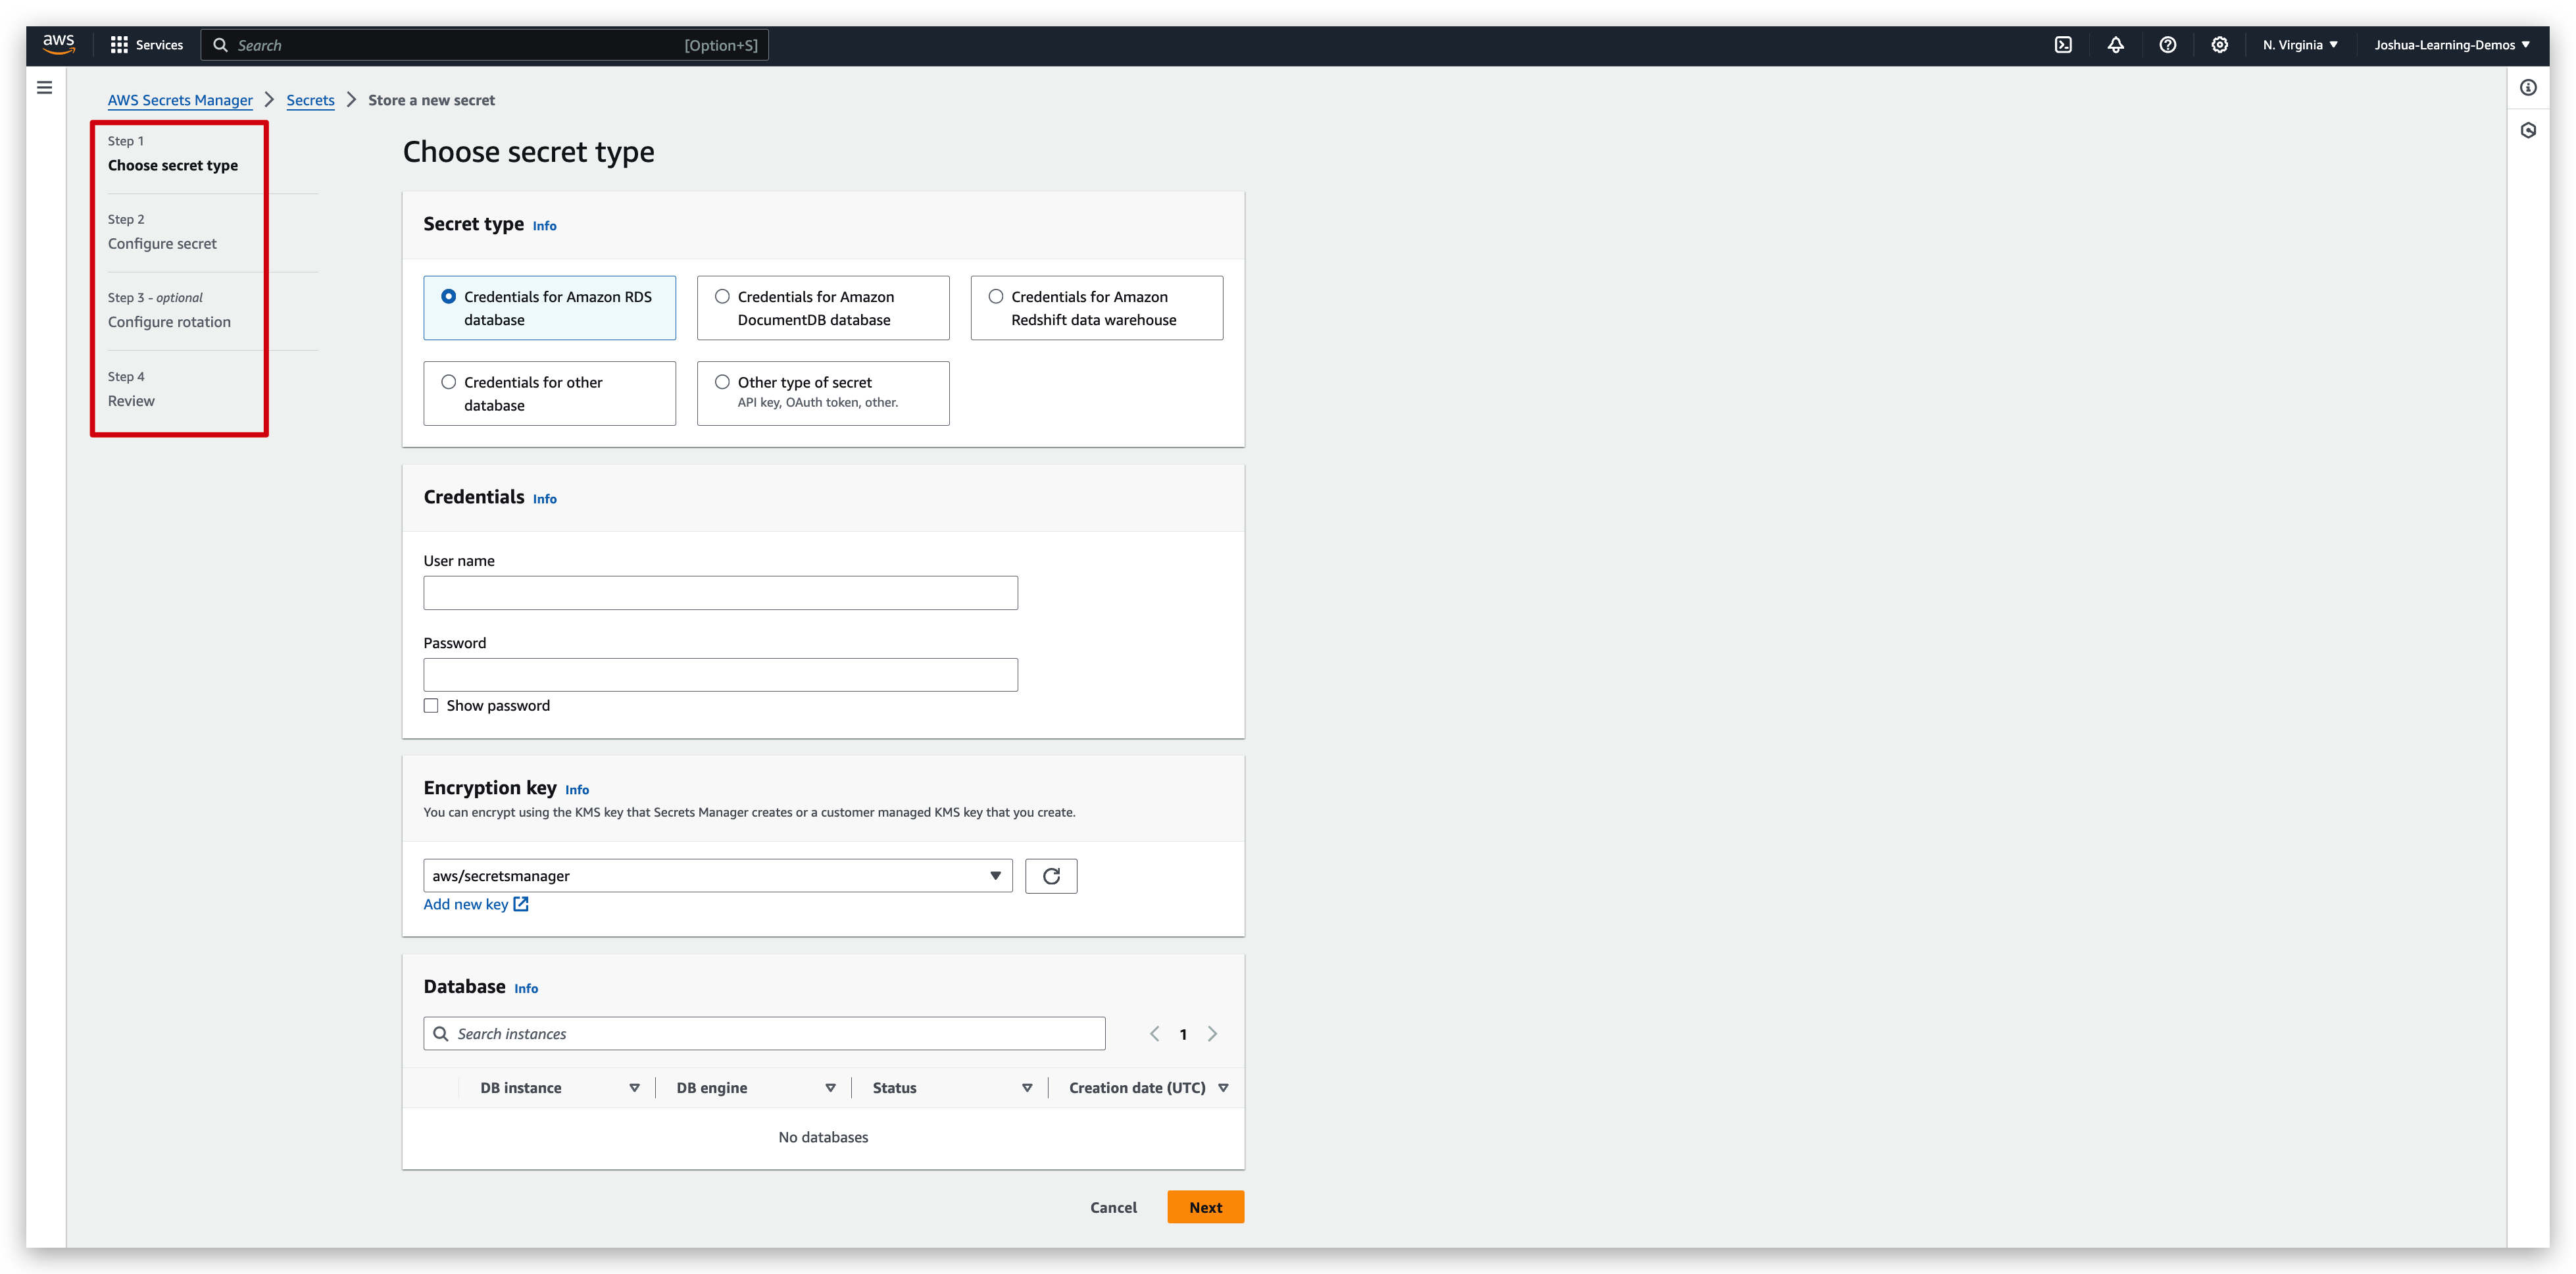The image size is (2576, 1274).
Task: Open the Info side panel icon
Action: pyautogui.click(x=2529, y=87)
